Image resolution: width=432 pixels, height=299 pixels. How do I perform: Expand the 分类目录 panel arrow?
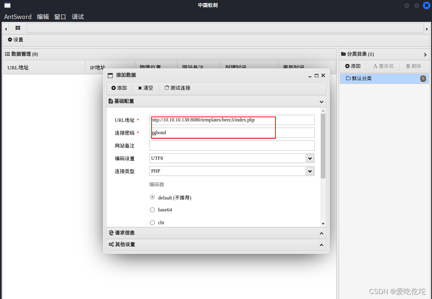(425, 55)
